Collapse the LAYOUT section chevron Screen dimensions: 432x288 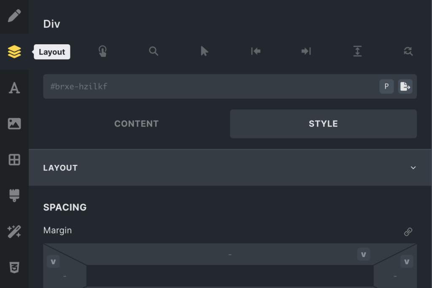pos(413,168)
